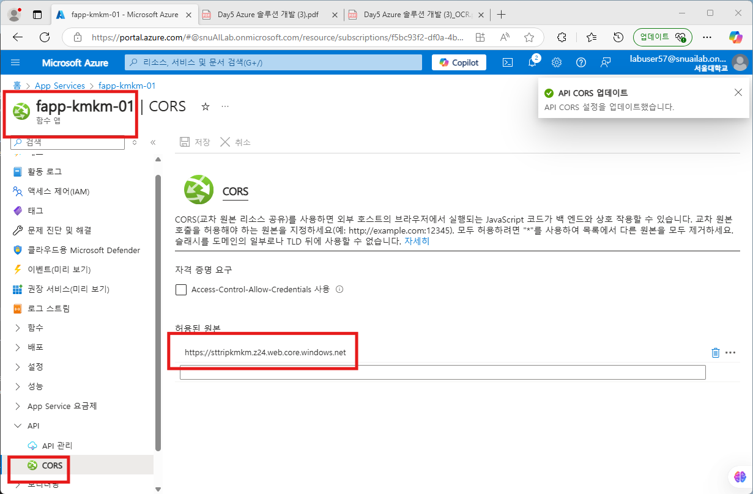
Task: Toggle sidebar search expand/collapse arrows
Action: 135,142
